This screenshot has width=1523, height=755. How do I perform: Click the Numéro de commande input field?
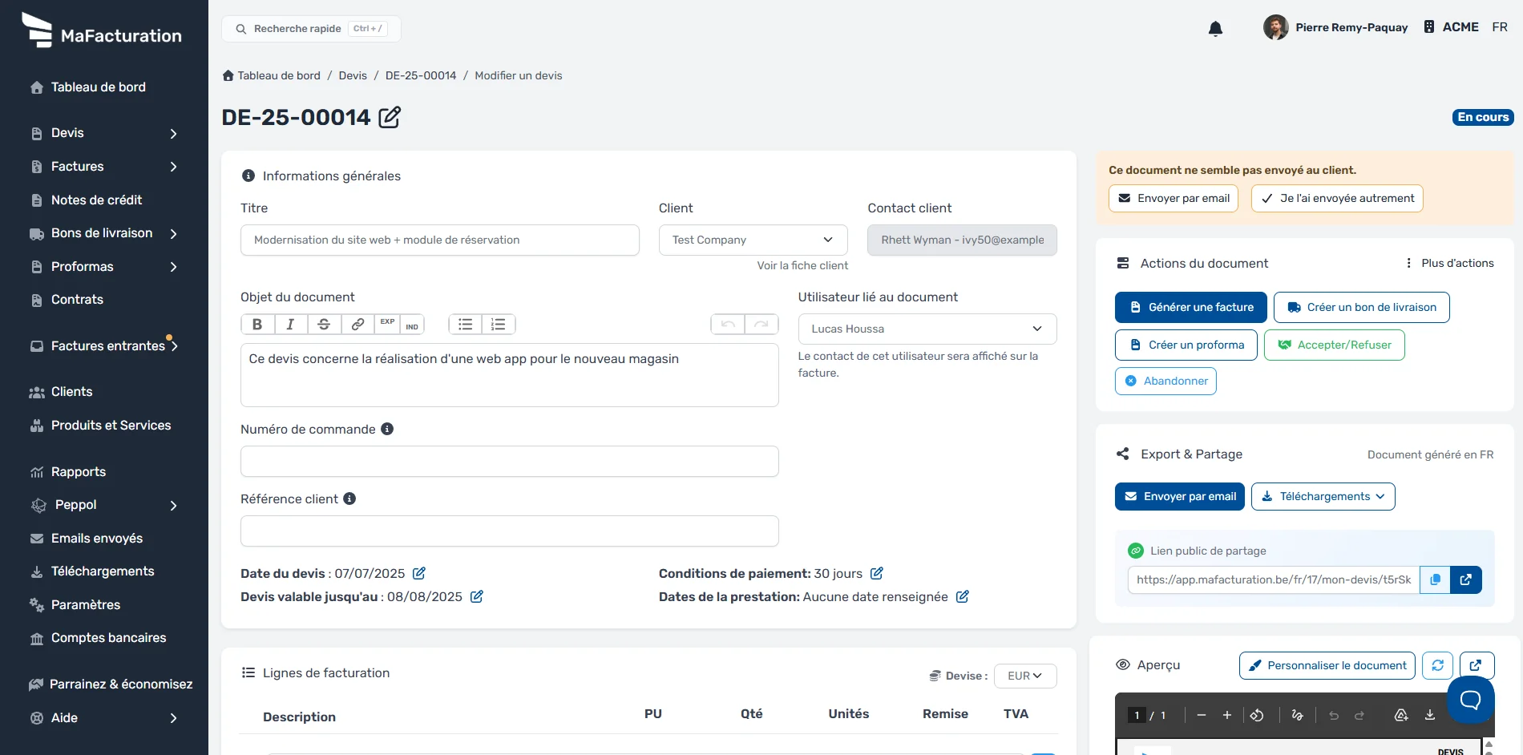[x=510, y=462]
